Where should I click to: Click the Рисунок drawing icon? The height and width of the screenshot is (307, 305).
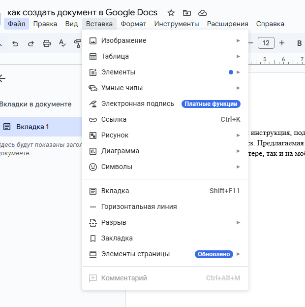(93, 136)
